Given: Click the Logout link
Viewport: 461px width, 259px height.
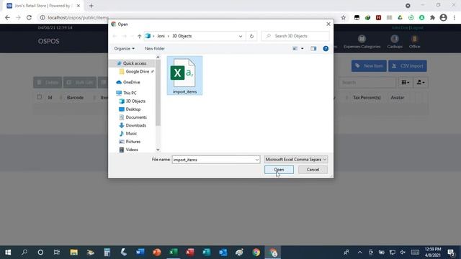Looking at the screenshot, I should click(417, 27).
